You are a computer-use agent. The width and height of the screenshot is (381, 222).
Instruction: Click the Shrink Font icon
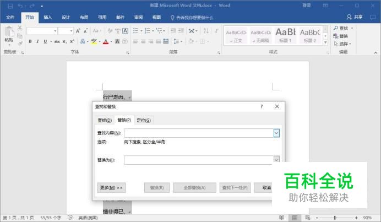85,31
